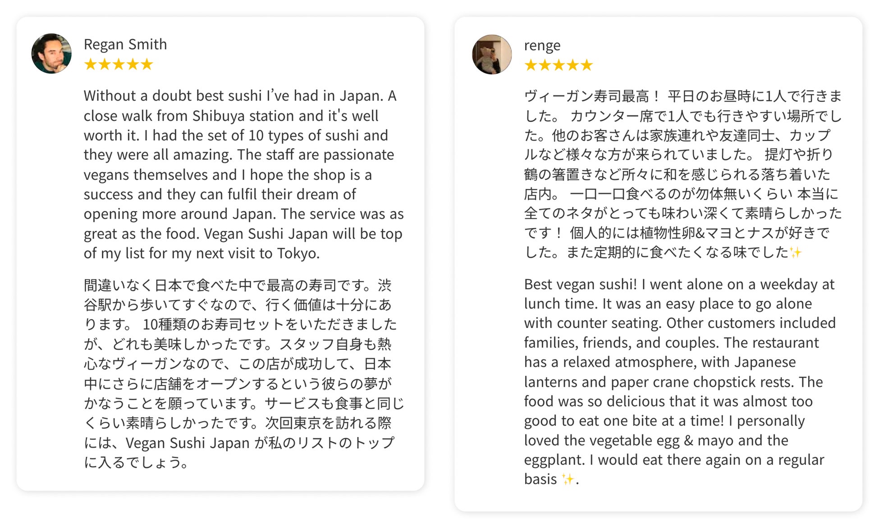Click the first star in renge's rating
The width and height of the screenshot is (879, 528).
(531, 65)
